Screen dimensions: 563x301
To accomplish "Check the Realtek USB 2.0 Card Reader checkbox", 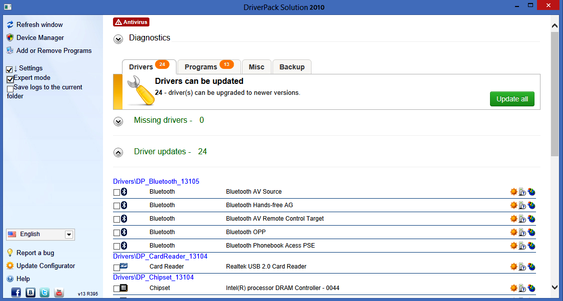I will point(116,268).
